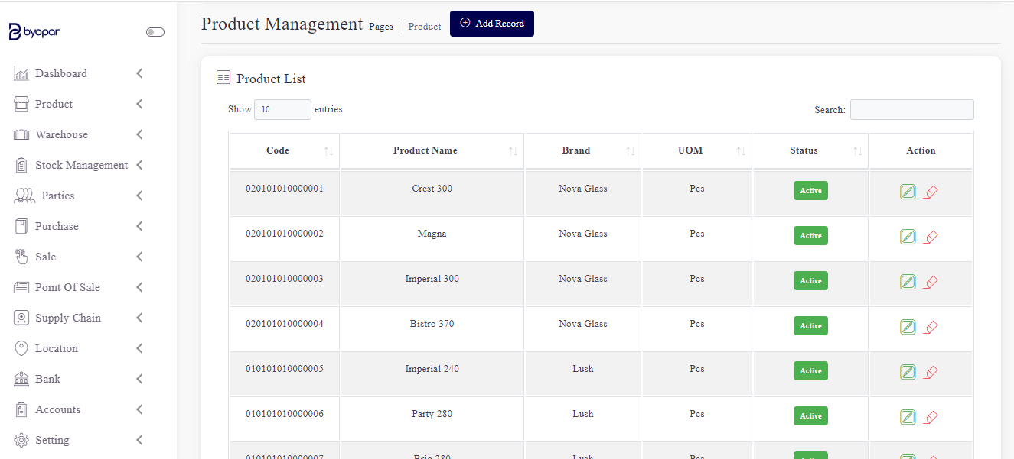Screen dimensions: 1014x459
Task: Click the Location pin icon in sidebar
Action: tap(21, 349)
